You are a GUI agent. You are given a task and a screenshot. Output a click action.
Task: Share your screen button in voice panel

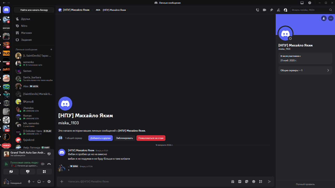point(28,172)
